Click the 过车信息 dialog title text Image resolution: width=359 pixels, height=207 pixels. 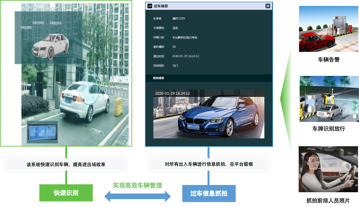point(161,6)
